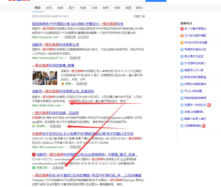
Task: Click the baike.baidu.com green URL text
Action: point(46,105)
